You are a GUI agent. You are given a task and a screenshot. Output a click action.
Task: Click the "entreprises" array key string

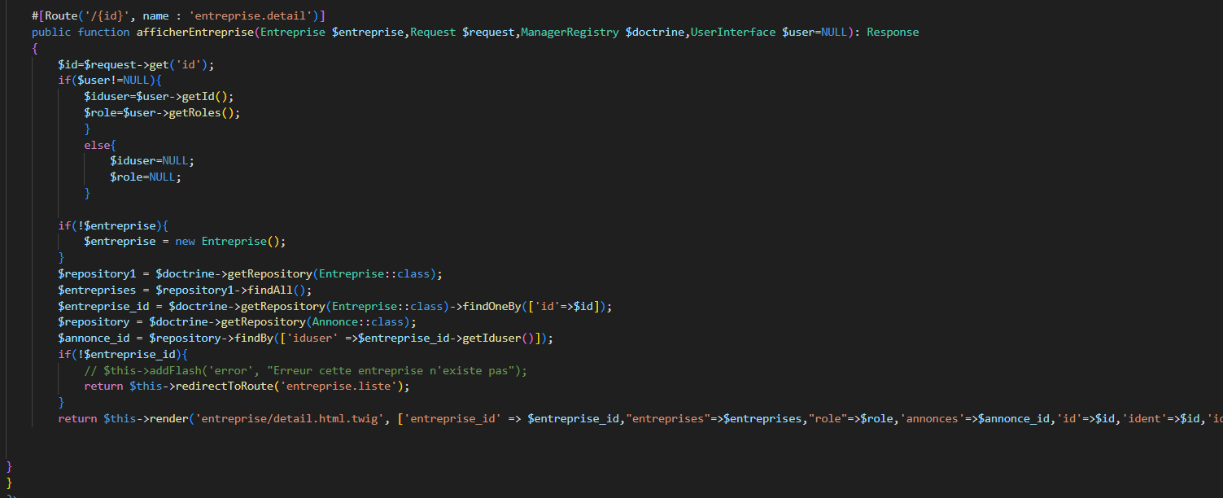tap(668, 419)
